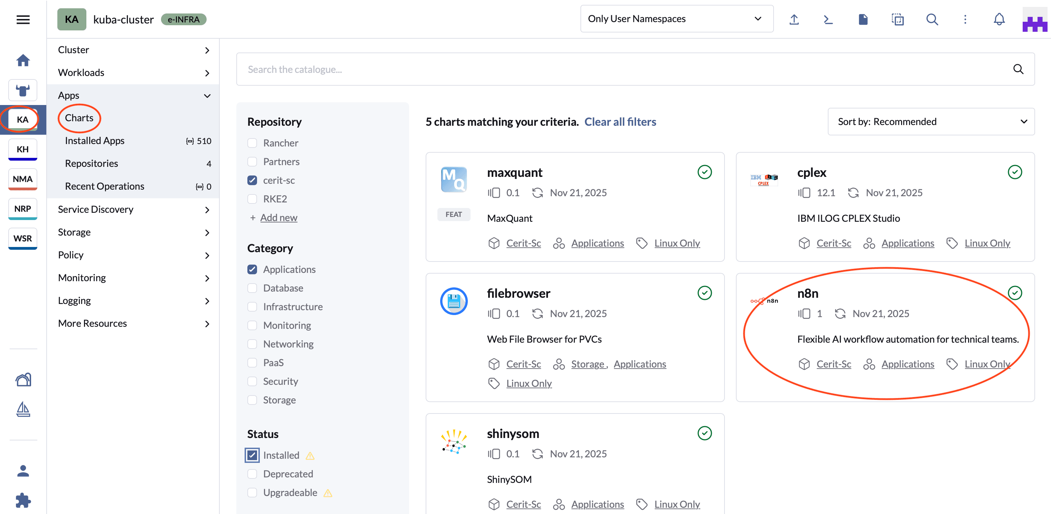This screenshot has width=1051, height=514.
Task: Check the Rancher repository checkbox
Action: (x=252, y=143)
